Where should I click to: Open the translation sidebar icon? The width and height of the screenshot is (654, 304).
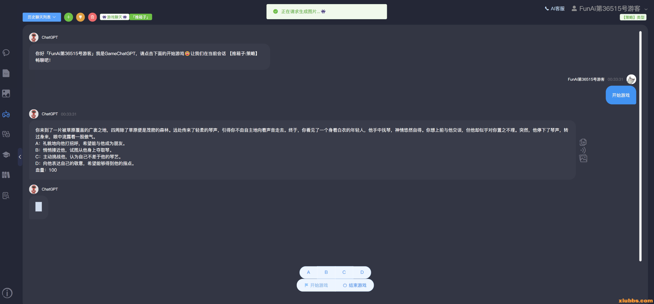6,134
